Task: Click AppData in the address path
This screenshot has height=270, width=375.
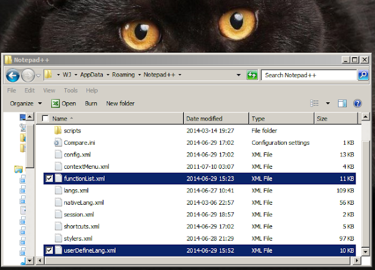Action: pyautogui.click(x=92, y=75)
